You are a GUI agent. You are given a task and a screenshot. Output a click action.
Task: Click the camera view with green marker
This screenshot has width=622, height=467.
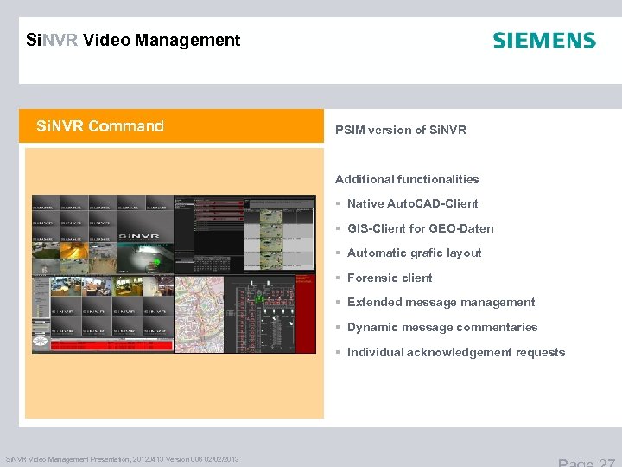(x=146, y=258)
